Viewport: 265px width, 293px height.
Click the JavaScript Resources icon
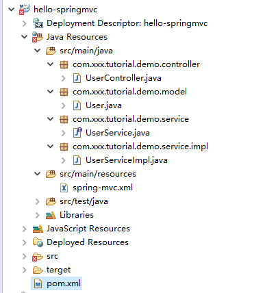[x=38, y=229]
